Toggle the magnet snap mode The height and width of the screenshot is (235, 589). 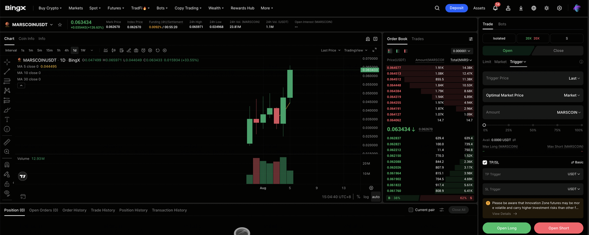pyautogui.click(x=7, y=164)
